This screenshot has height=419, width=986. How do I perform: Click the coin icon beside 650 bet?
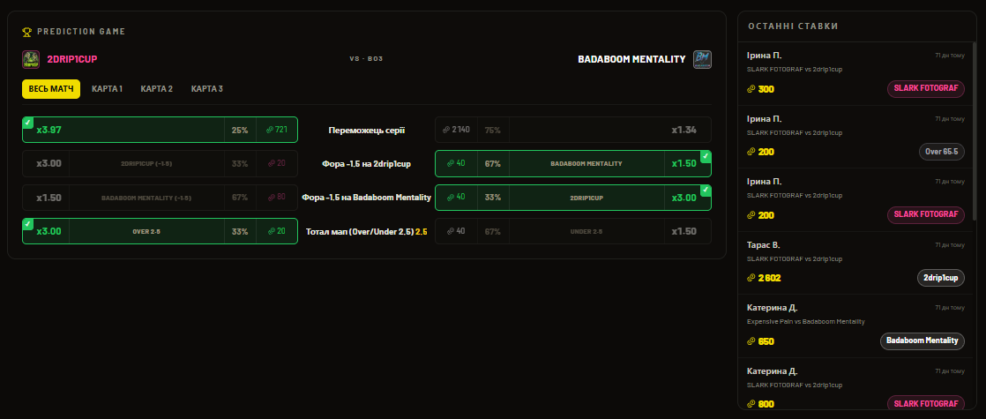tap(751, 341)
